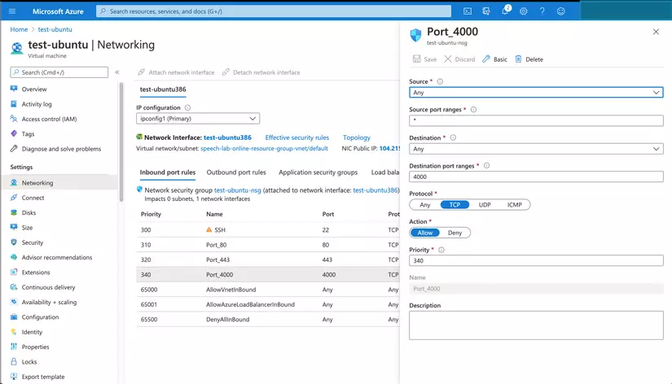Delete the Port_4000 rule
Screen dimensions: 672x384
click(529, 59)
